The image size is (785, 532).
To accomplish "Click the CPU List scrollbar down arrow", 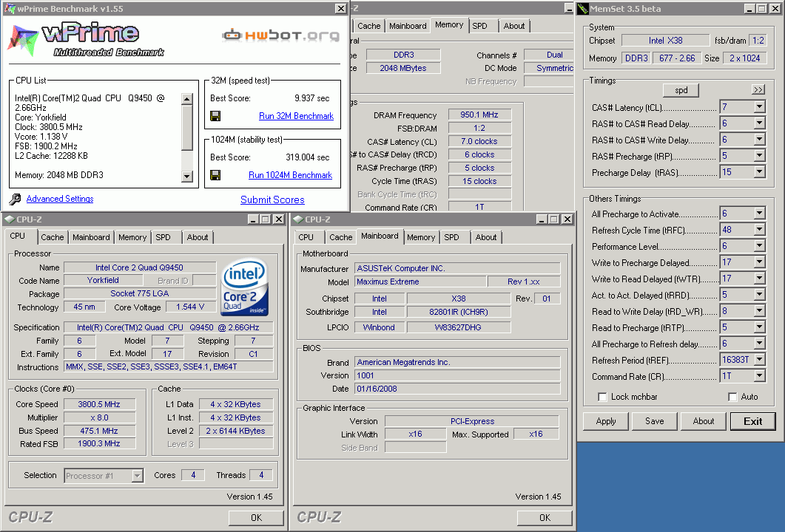I will (x=186, y=176).
